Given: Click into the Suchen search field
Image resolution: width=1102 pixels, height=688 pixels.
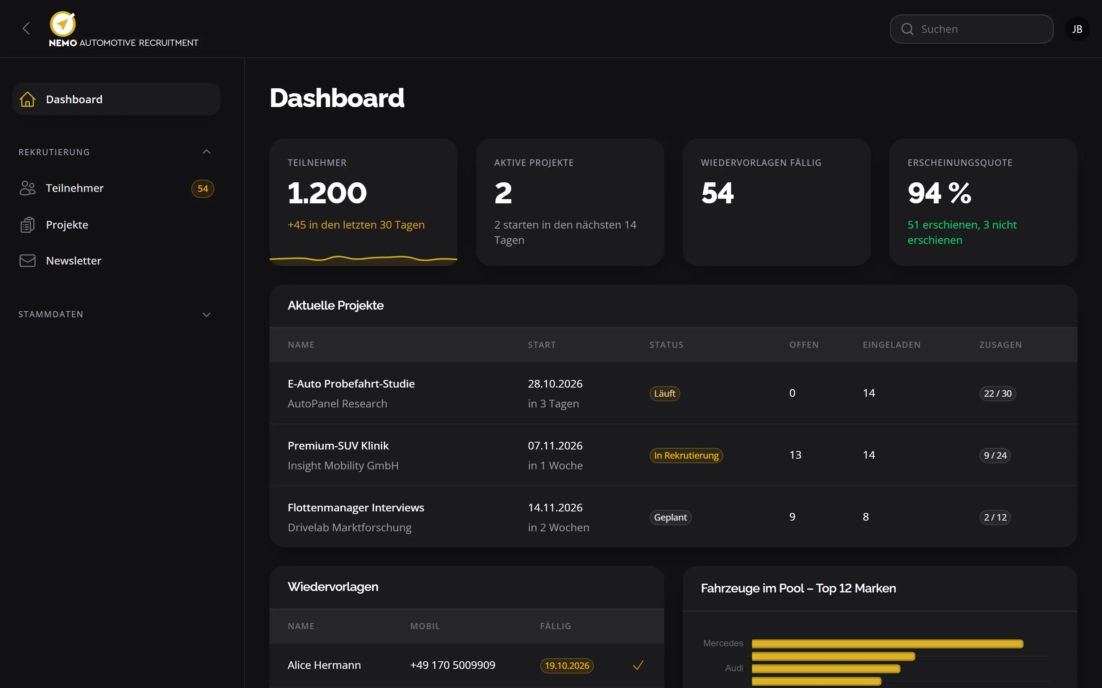Looking at the screenshot, I should pos(971,29).
